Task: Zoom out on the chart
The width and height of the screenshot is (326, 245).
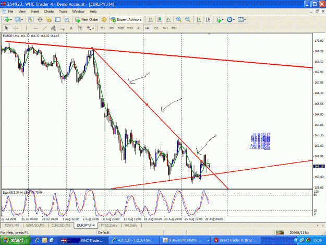Action: click(x=188, y=19)
